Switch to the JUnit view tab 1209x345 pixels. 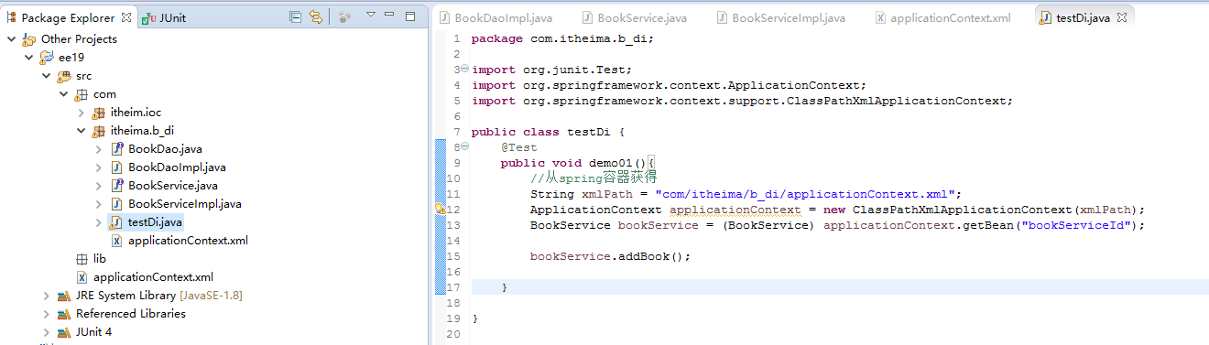164,17
